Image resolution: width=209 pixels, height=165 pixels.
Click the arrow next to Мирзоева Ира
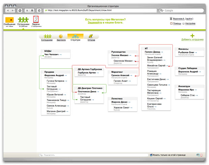196,90
